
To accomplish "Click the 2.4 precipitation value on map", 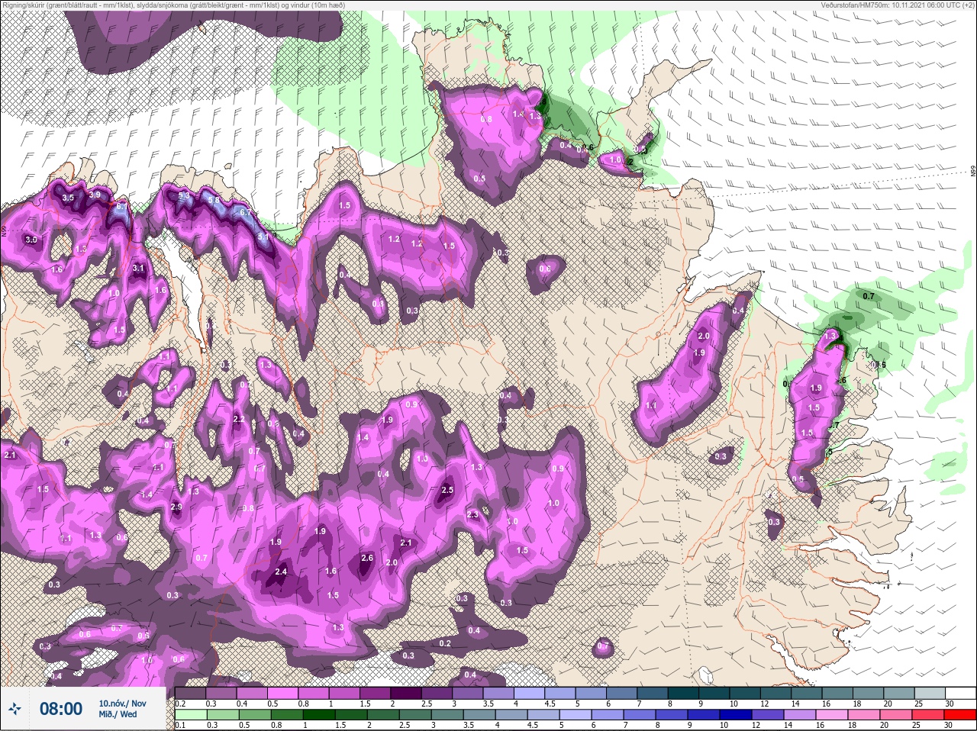I will [x=280, y=572].
